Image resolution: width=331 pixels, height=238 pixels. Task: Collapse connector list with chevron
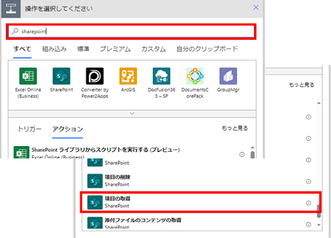pyautogui.click(x=132, y=113)
